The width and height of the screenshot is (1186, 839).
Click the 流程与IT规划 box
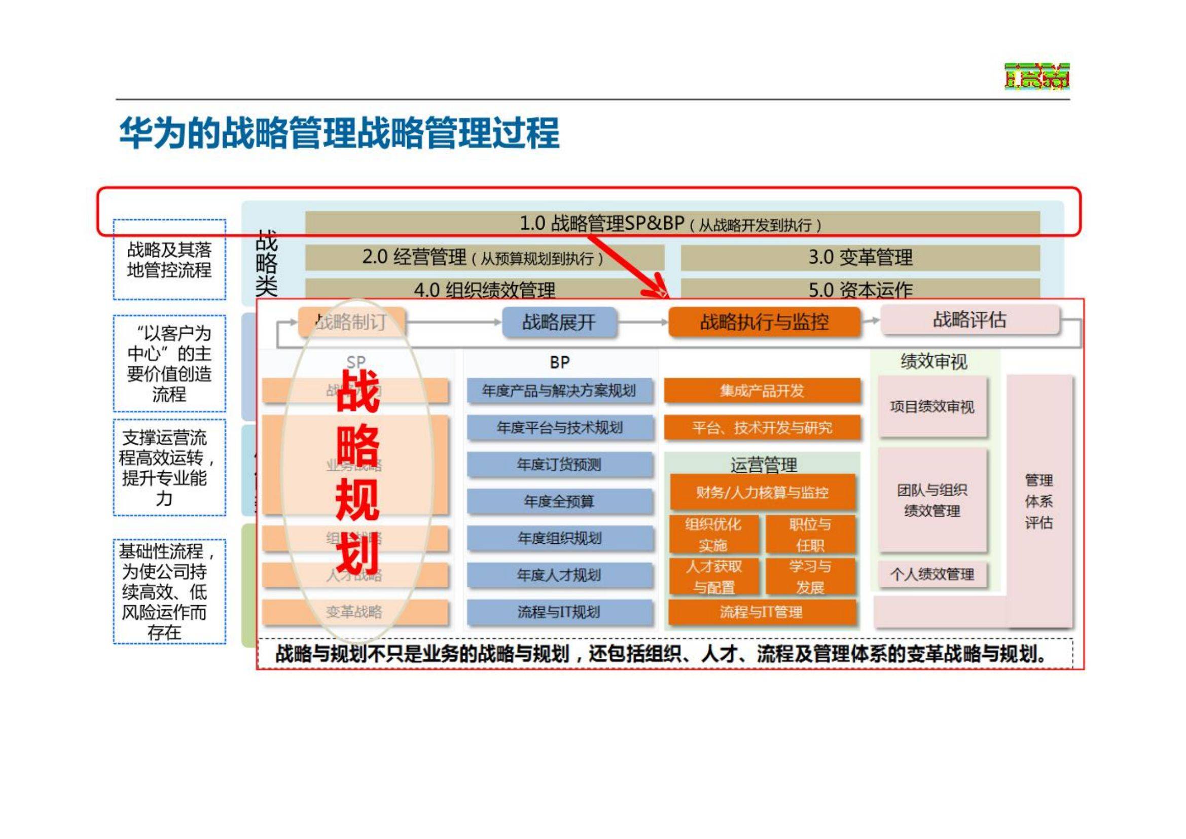coord(559,612)
